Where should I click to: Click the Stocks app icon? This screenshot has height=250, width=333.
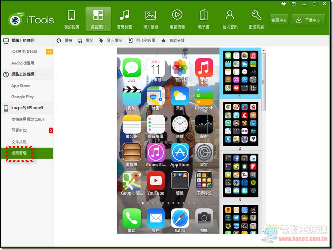(204, 124)
